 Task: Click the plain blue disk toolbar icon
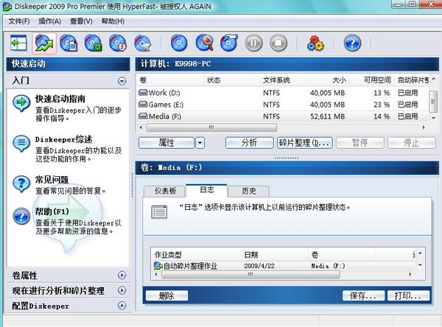(179, 43)
